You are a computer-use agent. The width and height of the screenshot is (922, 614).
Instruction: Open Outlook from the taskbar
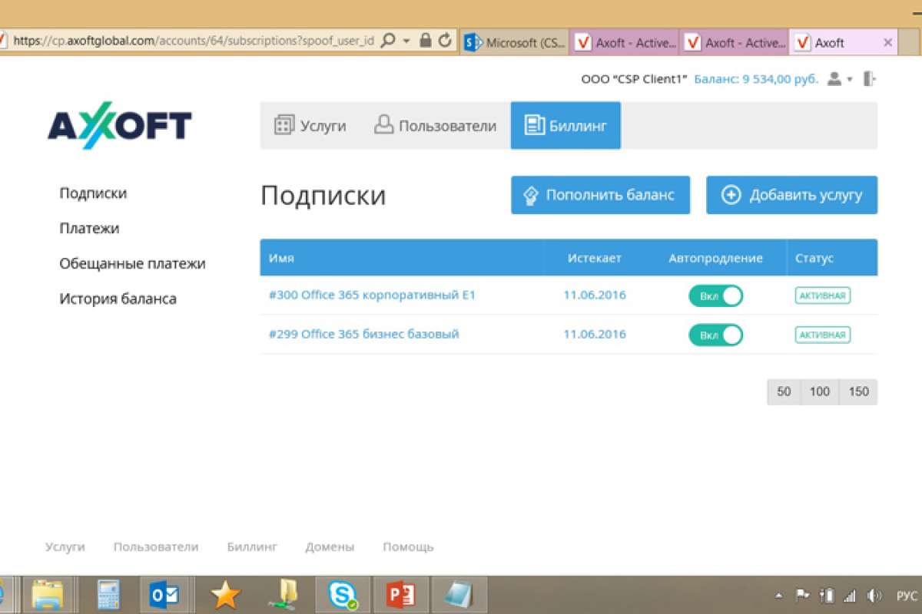(x=165, y=595)
